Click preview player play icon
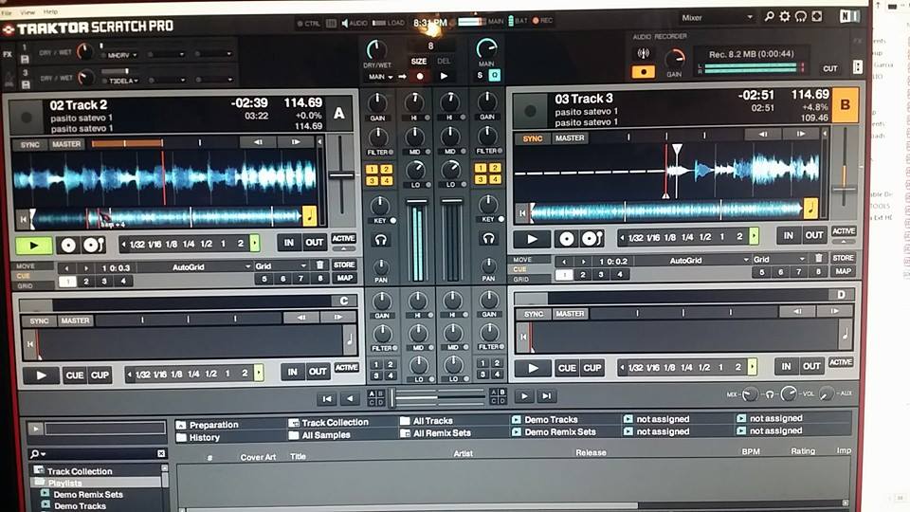The image size is (910, 512). [35, 429]
